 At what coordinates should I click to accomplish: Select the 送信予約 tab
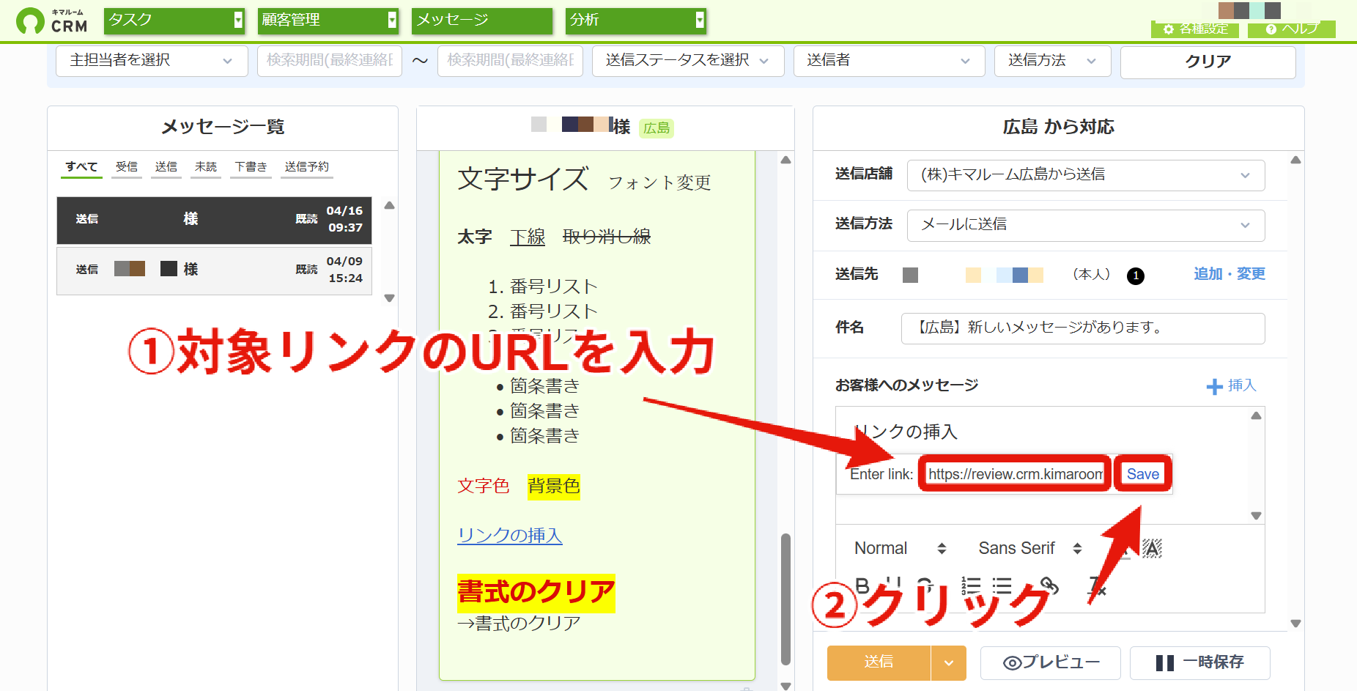pyautogui.click(x=306, y=167)
